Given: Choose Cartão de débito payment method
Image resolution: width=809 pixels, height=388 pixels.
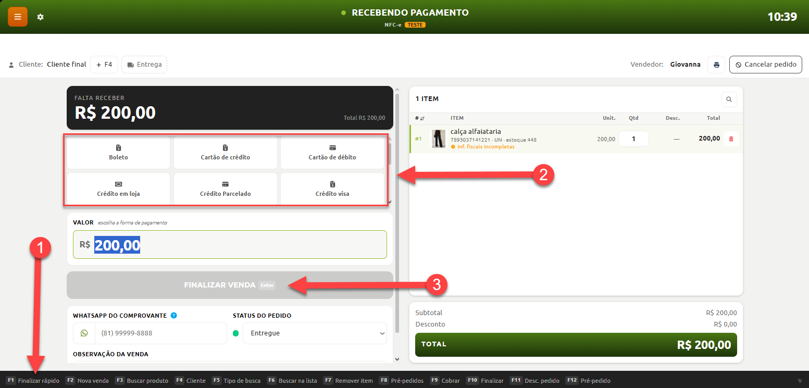Looking at the screenshot, I should 332,153.
